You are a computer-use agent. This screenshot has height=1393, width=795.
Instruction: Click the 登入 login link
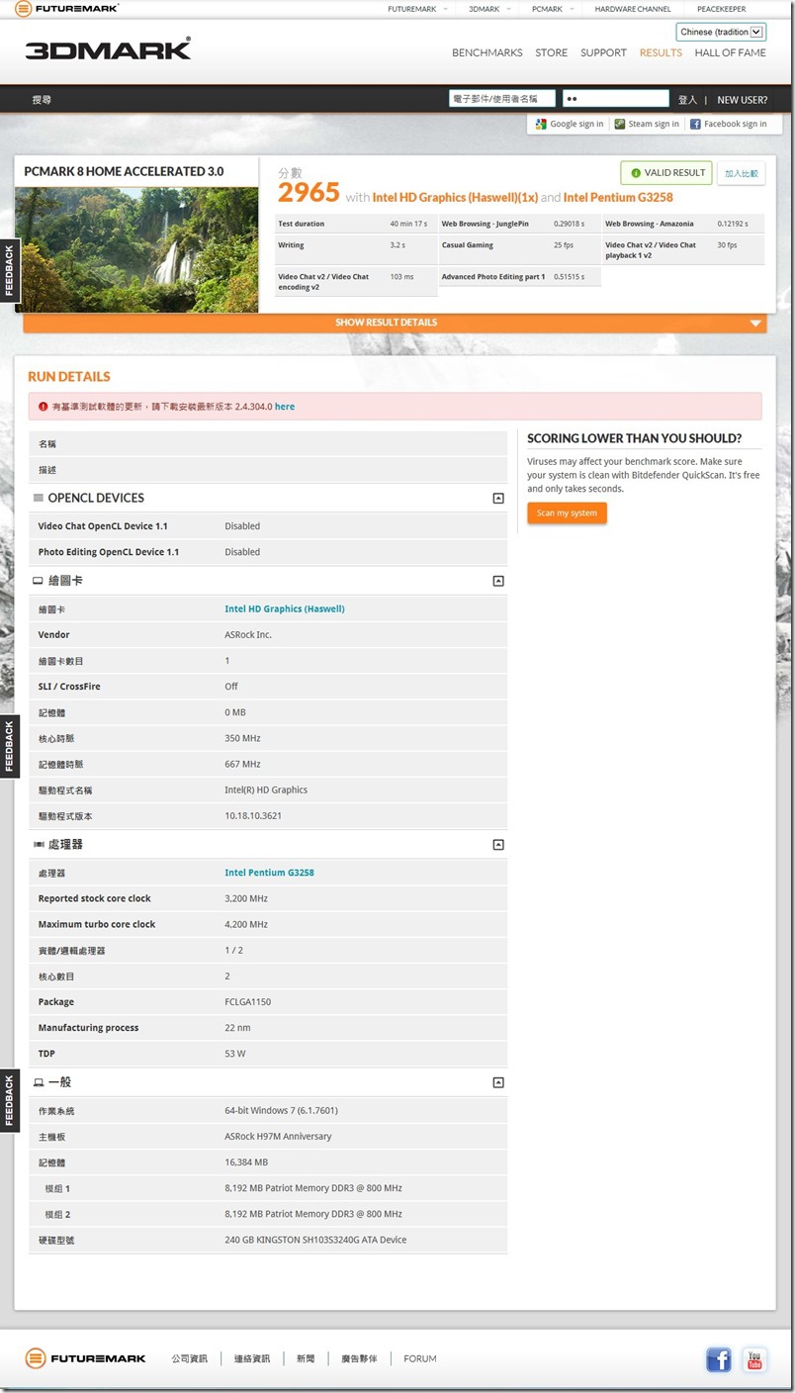tap(687, 100)
